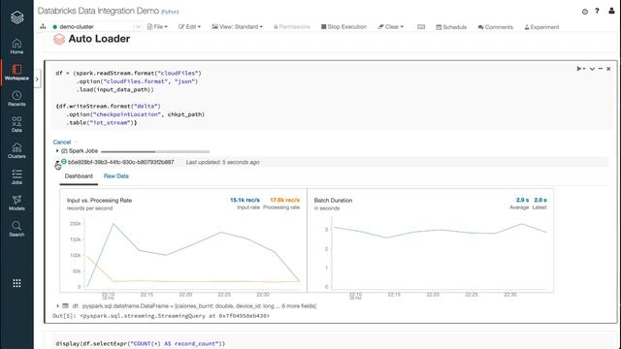
Task: Open Search in the sidebar
Action: tap(16, 229)
